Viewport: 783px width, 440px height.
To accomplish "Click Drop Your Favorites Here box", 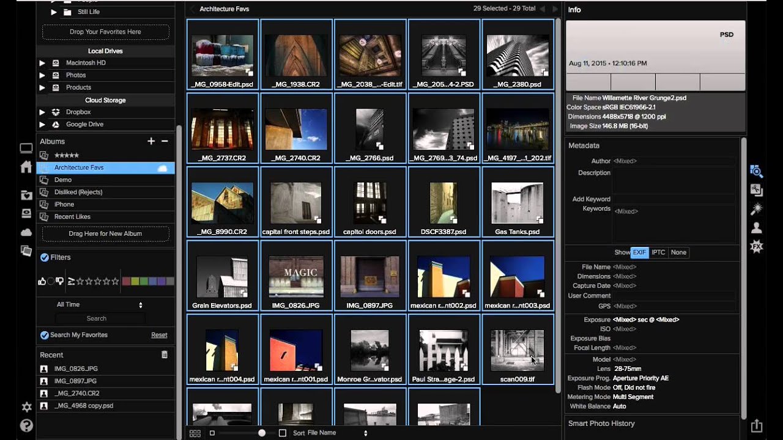I will point(105,32).
